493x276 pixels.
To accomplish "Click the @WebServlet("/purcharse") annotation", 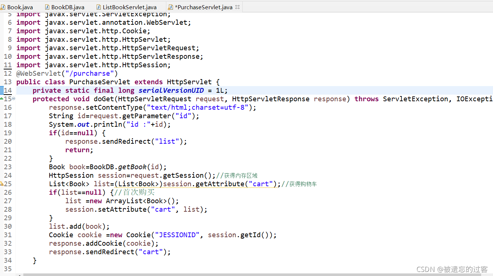I will point(67,74).
